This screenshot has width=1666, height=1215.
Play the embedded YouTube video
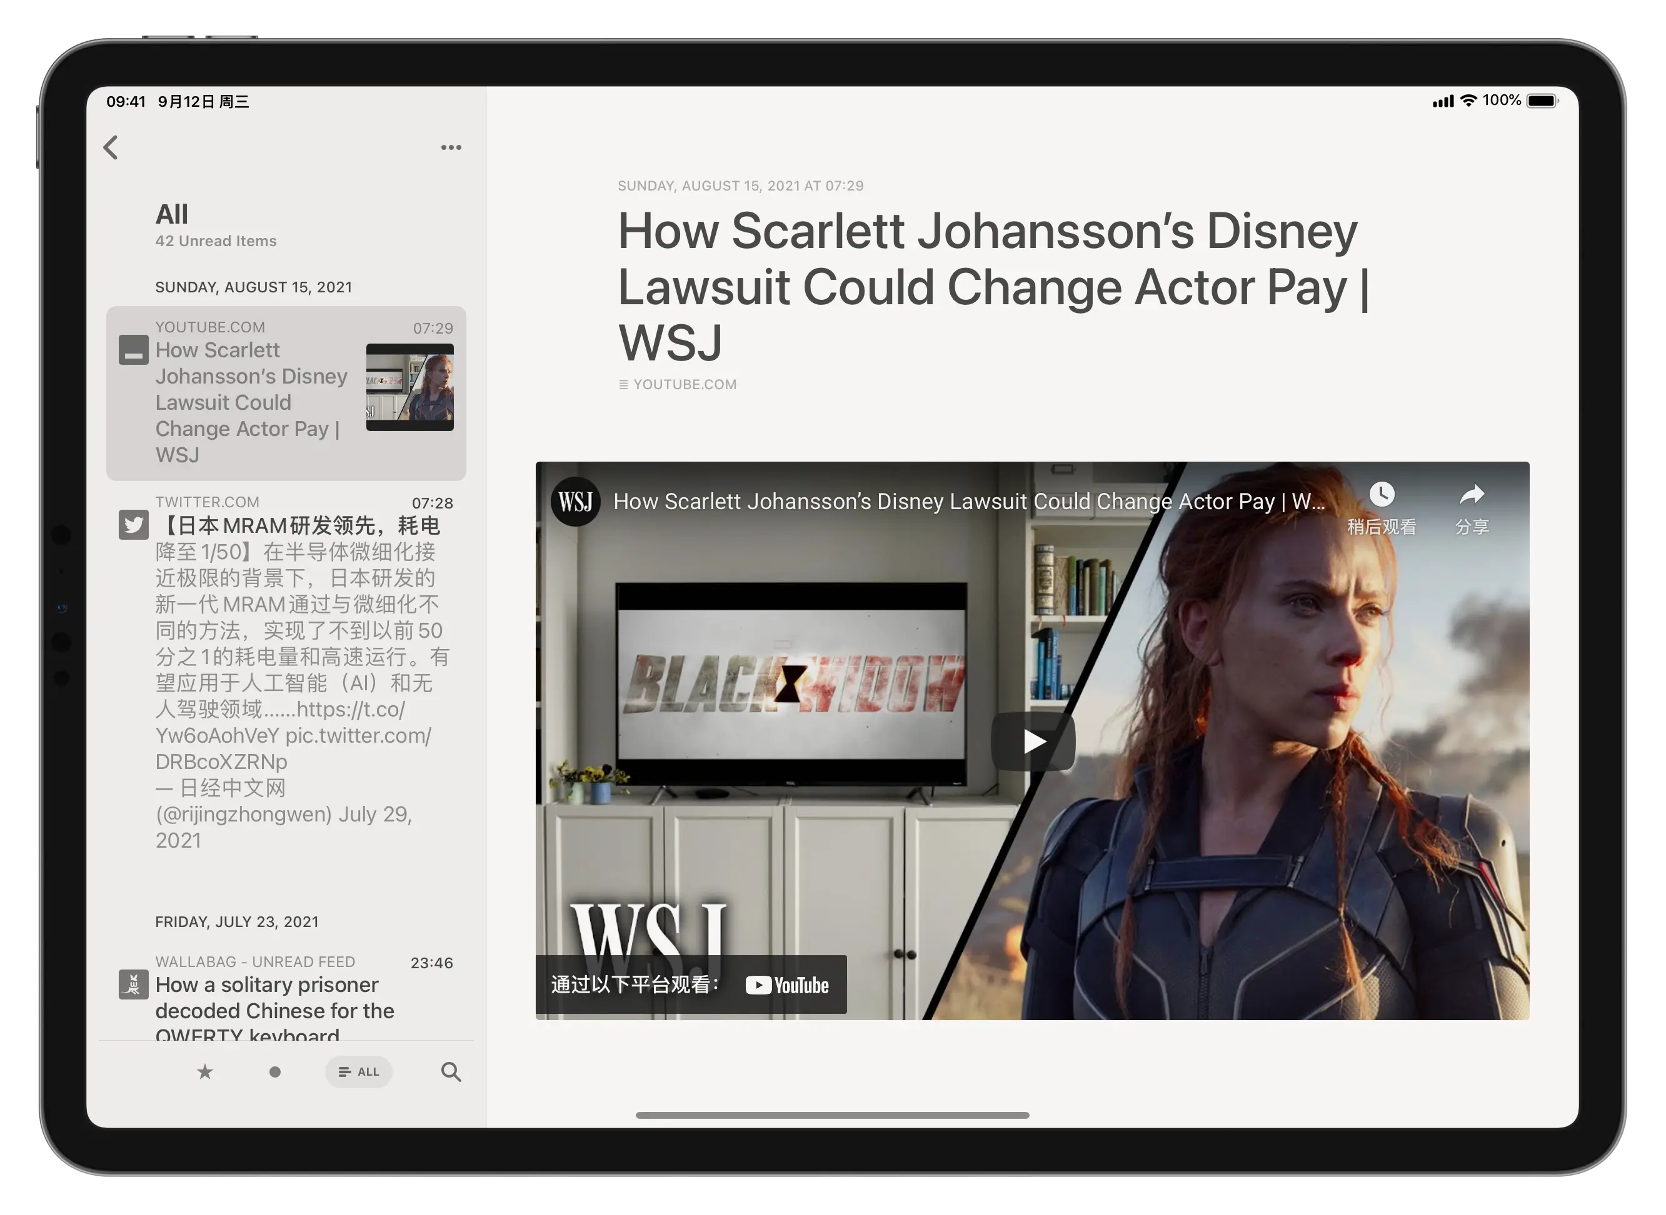tap(1032, 741)
